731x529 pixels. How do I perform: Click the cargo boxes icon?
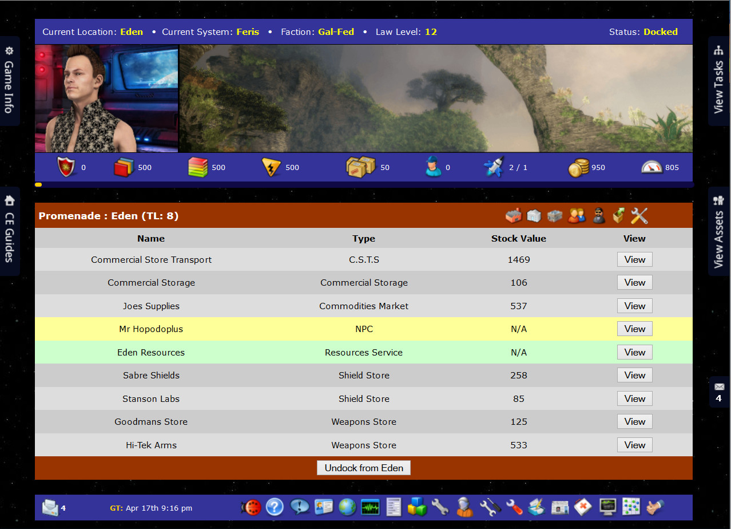(x=361, y=167)
